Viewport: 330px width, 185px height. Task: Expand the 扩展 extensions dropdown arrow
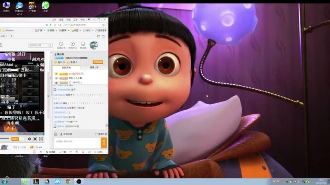click(x=45, y=31)
